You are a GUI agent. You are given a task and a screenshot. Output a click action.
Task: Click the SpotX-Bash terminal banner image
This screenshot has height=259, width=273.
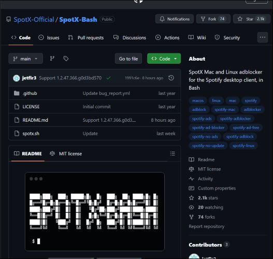(95, 211)
